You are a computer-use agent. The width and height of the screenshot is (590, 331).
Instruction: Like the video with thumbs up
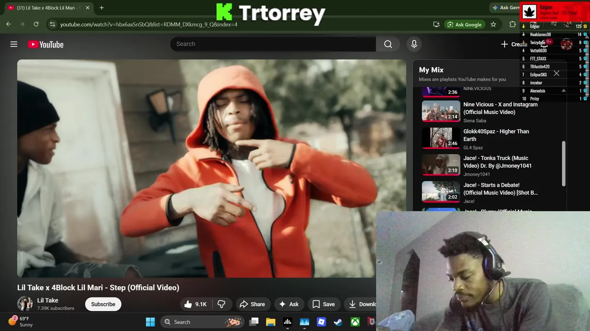coord(195,304)
